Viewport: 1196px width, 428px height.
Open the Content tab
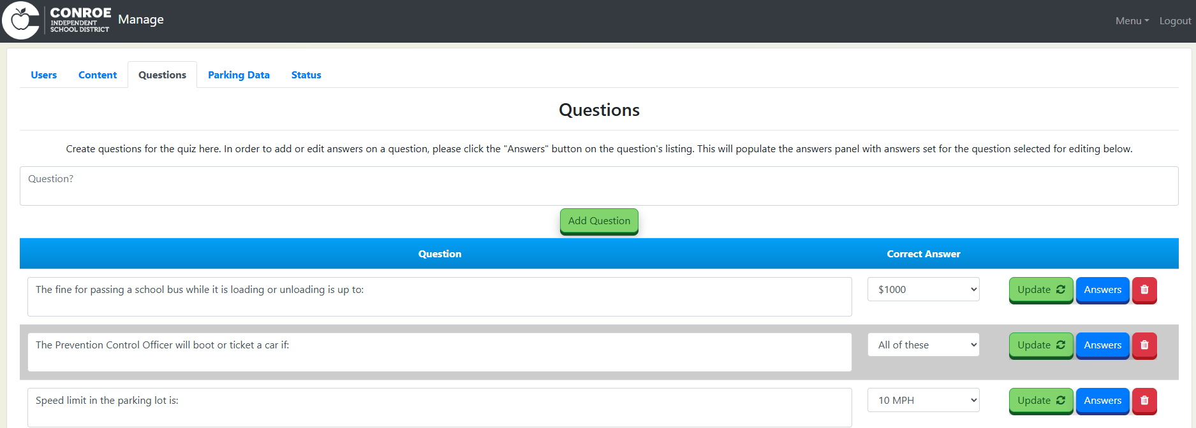tap(97, 75)
